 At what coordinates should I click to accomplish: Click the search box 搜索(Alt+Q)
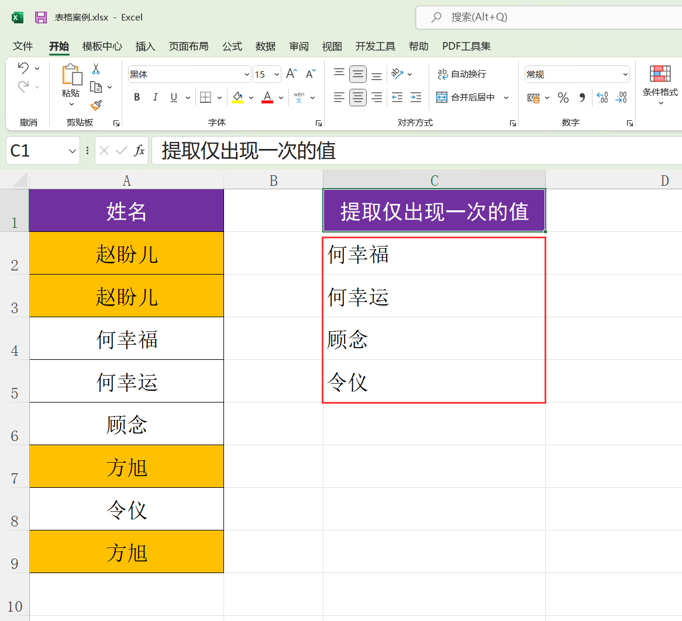(x=549, y=18)
